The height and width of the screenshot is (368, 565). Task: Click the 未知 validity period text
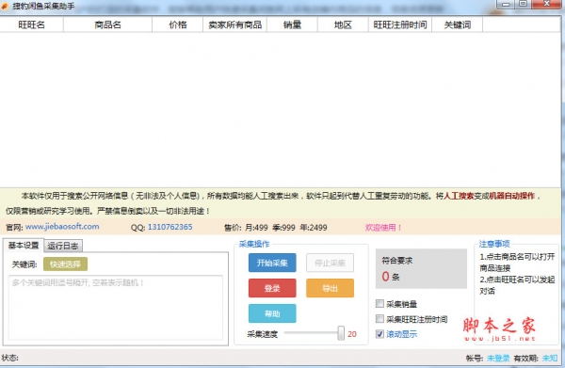tap(550, 358)
